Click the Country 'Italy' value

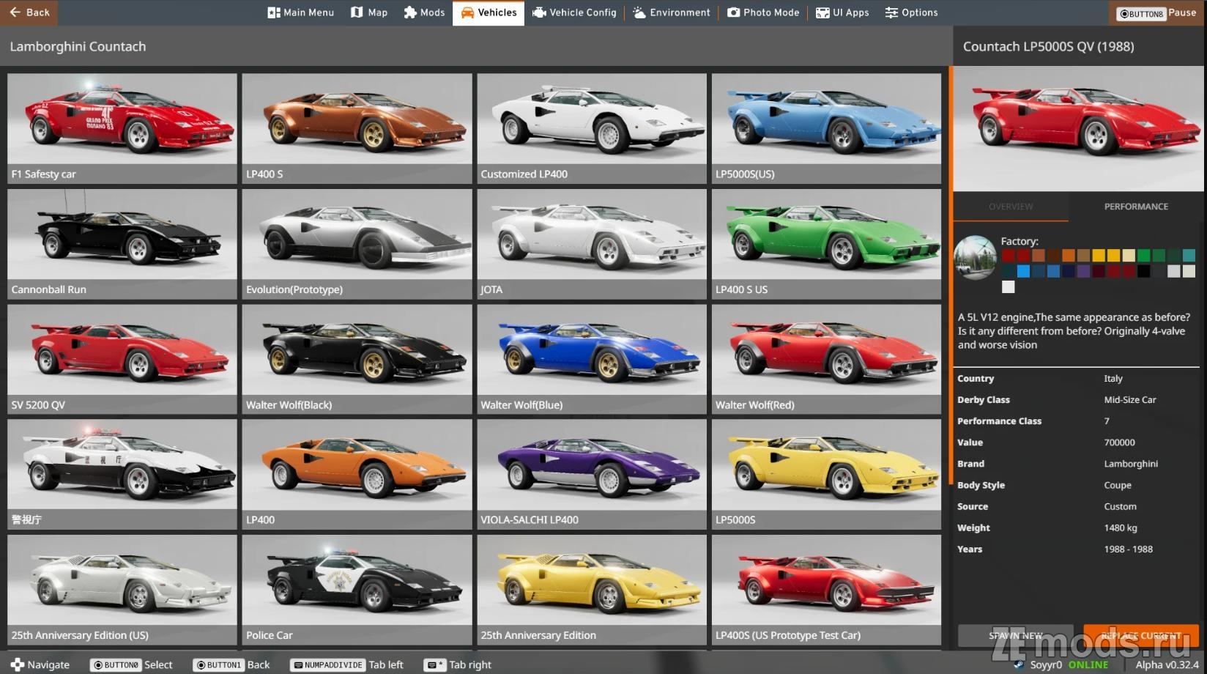1113,379
